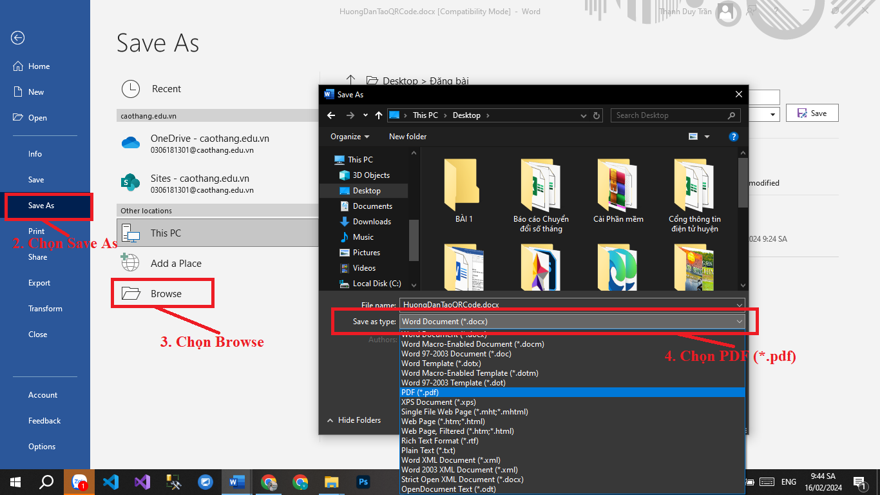
Task: Choose Word Template (*.dotx) type
Action: click(572, 364)
